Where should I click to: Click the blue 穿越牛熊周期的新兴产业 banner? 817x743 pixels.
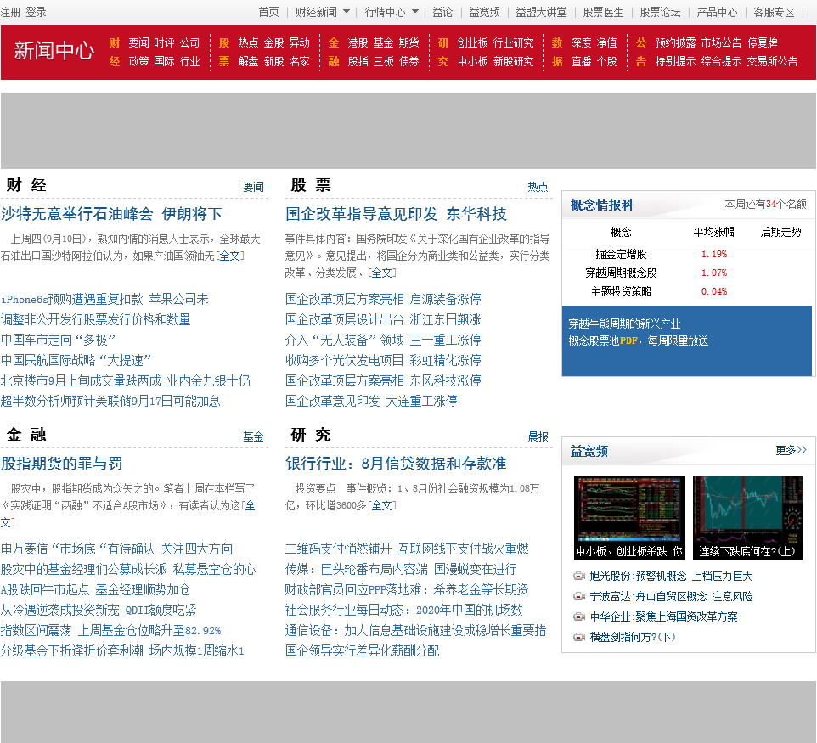(687, 341)
